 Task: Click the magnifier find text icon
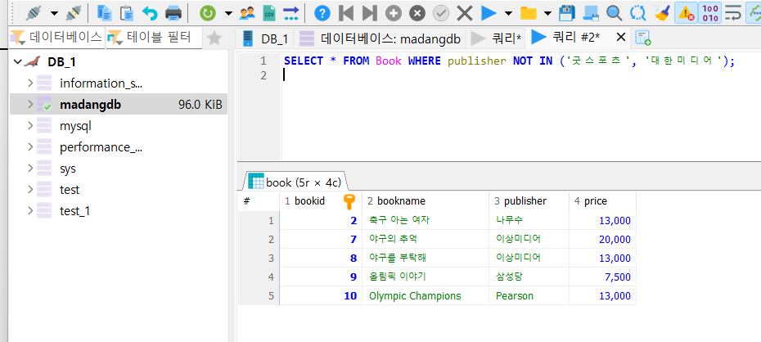coord(615,13)
